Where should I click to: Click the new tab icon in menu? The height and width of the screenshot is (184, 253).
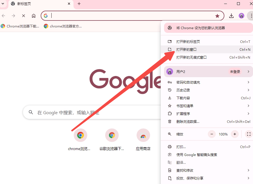tap(170, 42)
